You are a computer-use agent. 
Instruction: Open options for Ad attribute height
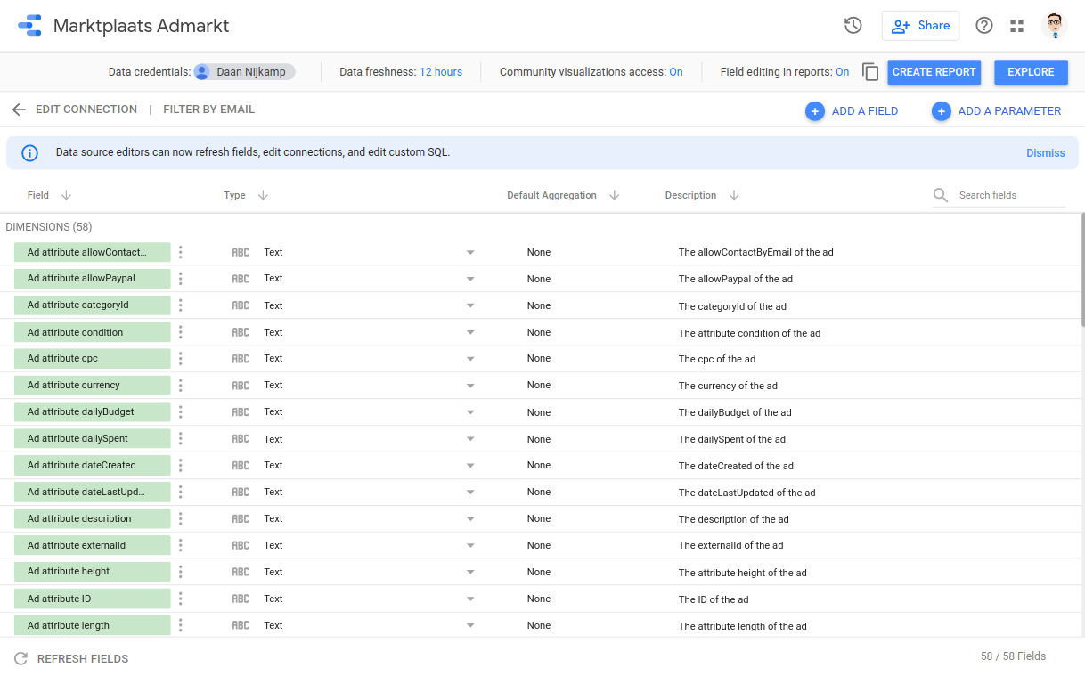[180, 572]
